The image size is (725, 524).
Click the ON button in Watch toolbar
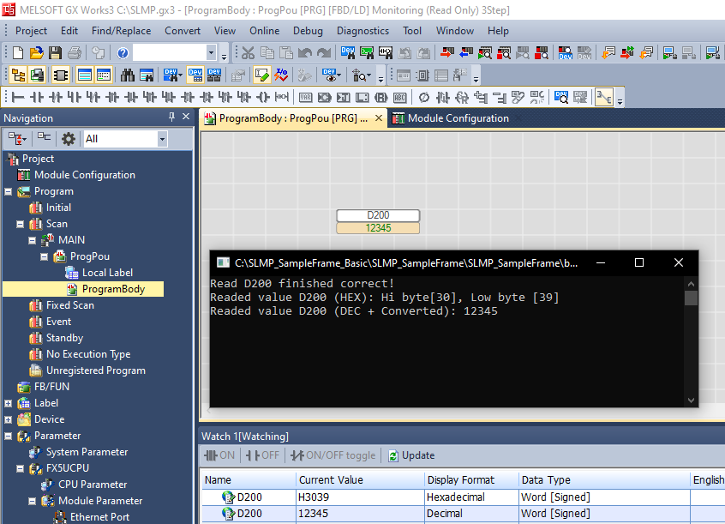[219, 455]
